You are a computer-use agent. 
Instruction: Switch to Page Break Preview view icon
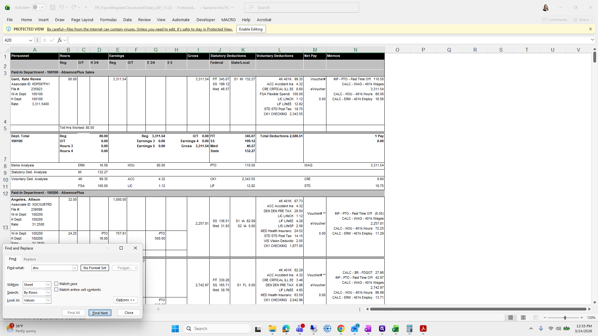pyautogui.click(x=535, y=318)
